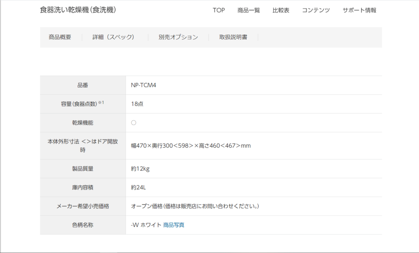
Task: Click the circle mark in 乾燥機能 row
Action: click(134, 123)
